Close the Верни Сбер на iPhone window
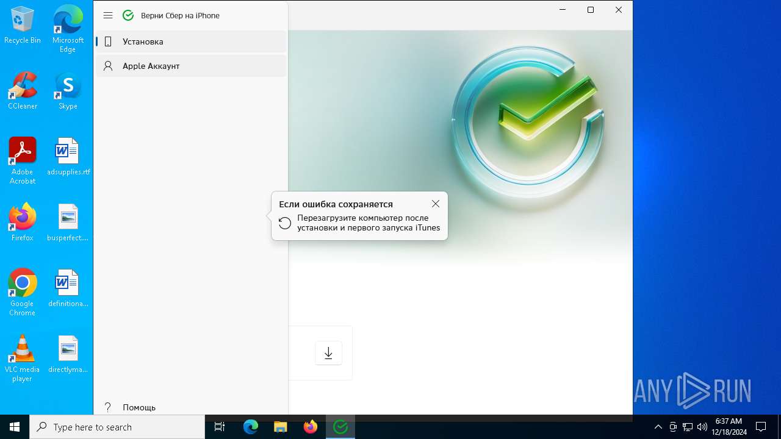Image resolution: width=781 pixels, height=439 pixels. click(619, 10)
